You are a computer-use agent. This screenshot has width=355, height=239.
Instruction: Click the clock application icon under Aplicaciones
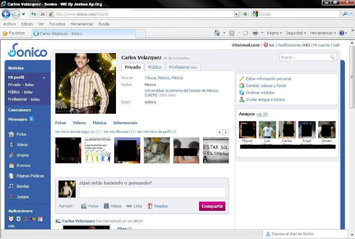(11, 218)
